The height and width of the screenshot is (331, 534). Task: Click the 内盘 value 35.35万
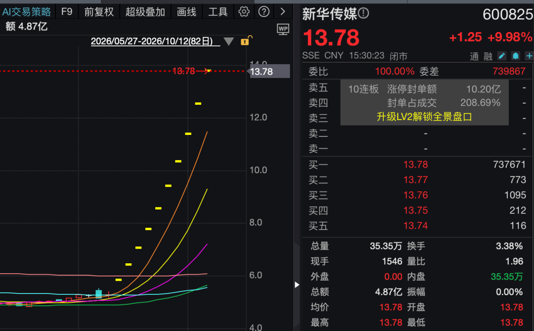pyautogui.click(x=507, y=277)
